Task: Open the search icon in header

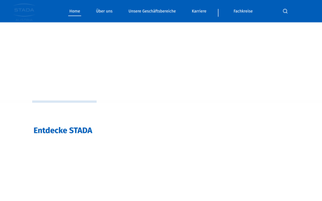Action: pos(285,11)
